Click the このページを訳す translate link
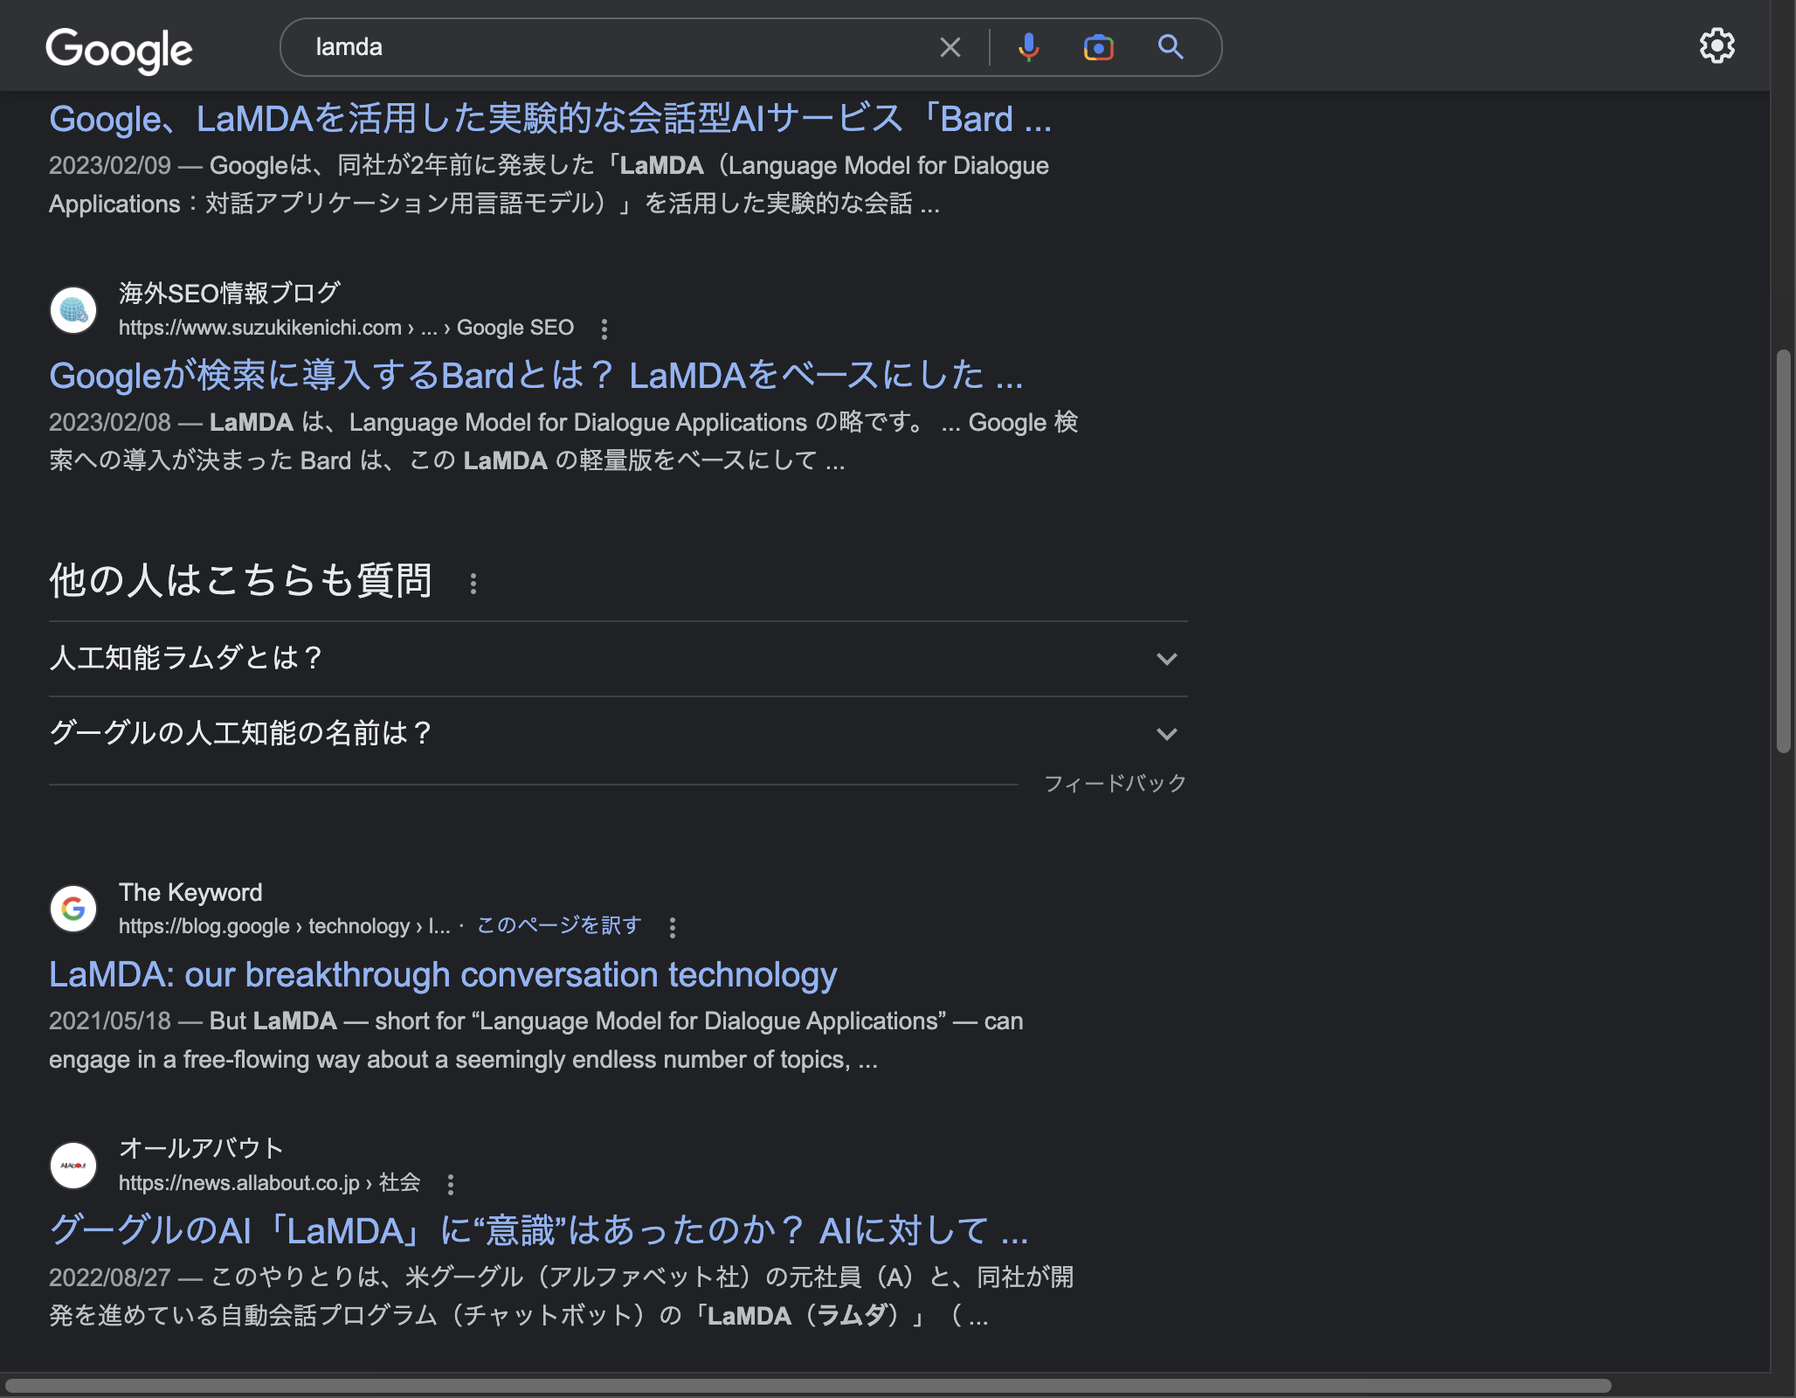The width and height of the screenshot is (1796, 1398). pyautogui.click(x=559, y=925)
